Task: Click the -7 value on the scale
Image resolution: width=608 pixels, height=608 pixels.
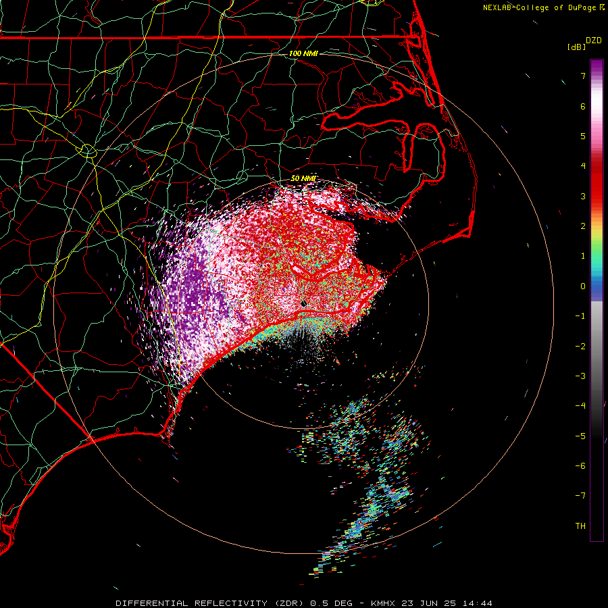Action: pos(580,496)
